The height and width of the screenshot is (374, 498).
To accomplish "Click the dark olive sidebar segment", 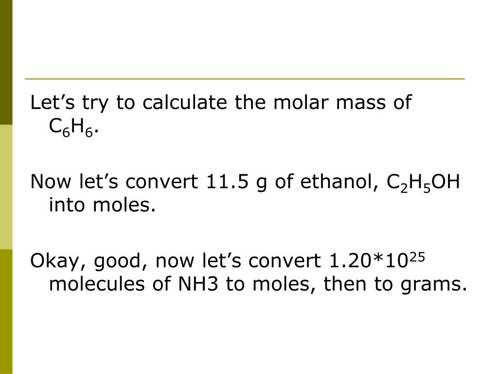I will click(6, 62).
